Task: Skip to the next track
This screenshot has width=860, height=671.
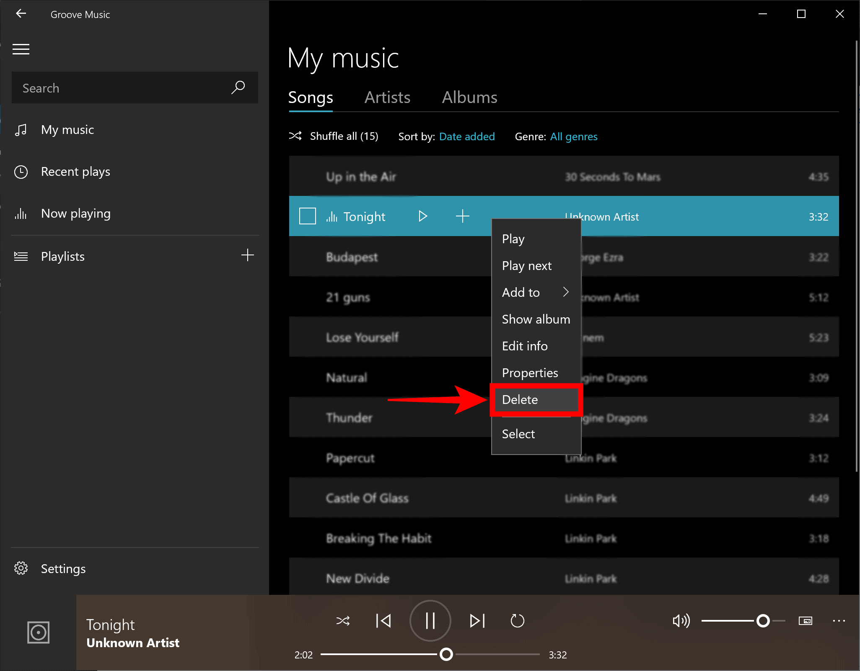Action: click(477, 621)
